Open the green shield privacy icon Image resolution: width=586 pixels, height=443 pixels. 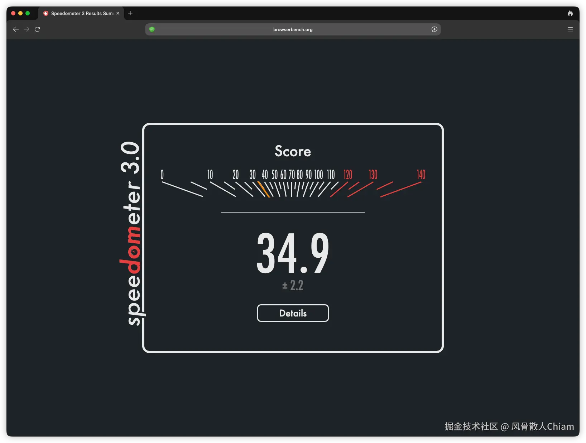[152, 29]
